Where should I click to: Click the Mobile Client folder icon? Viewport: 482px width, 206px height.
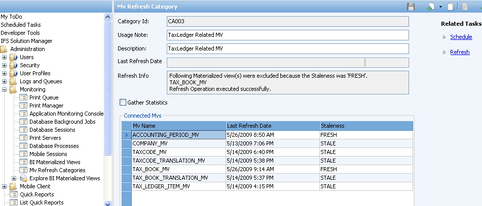14,186
